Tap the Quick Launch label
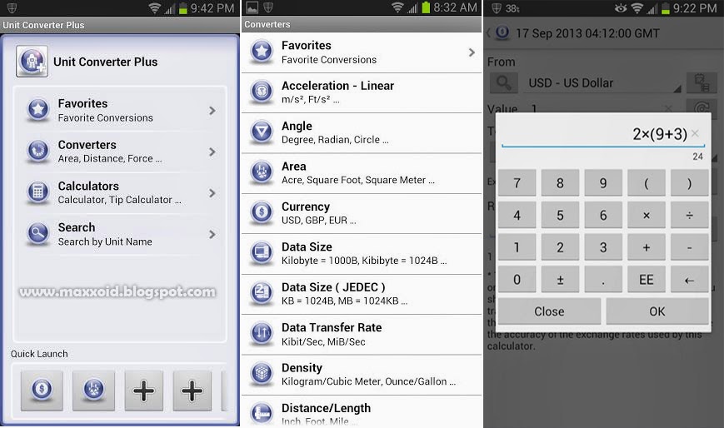 39,354
